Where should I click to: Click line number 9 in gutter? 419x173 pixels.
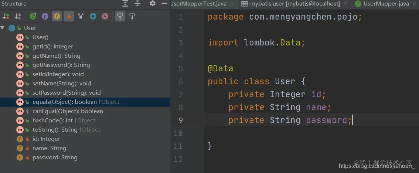tap(181, 120)
